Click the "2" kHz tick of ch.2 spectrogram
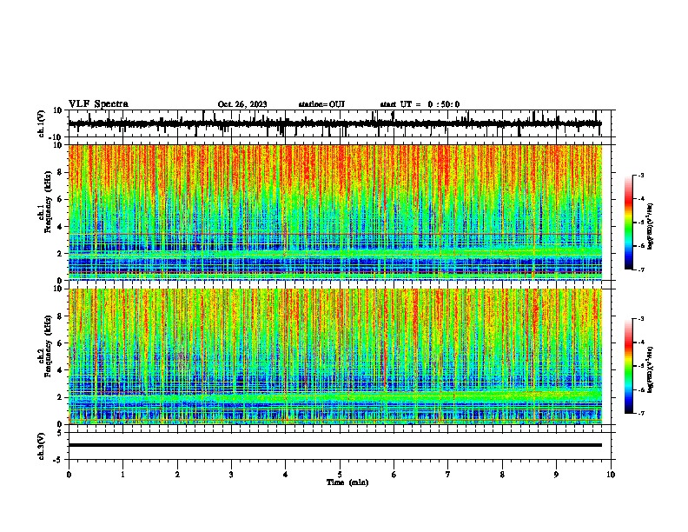Viewport: 688px width, 532px height. (61, 397)
